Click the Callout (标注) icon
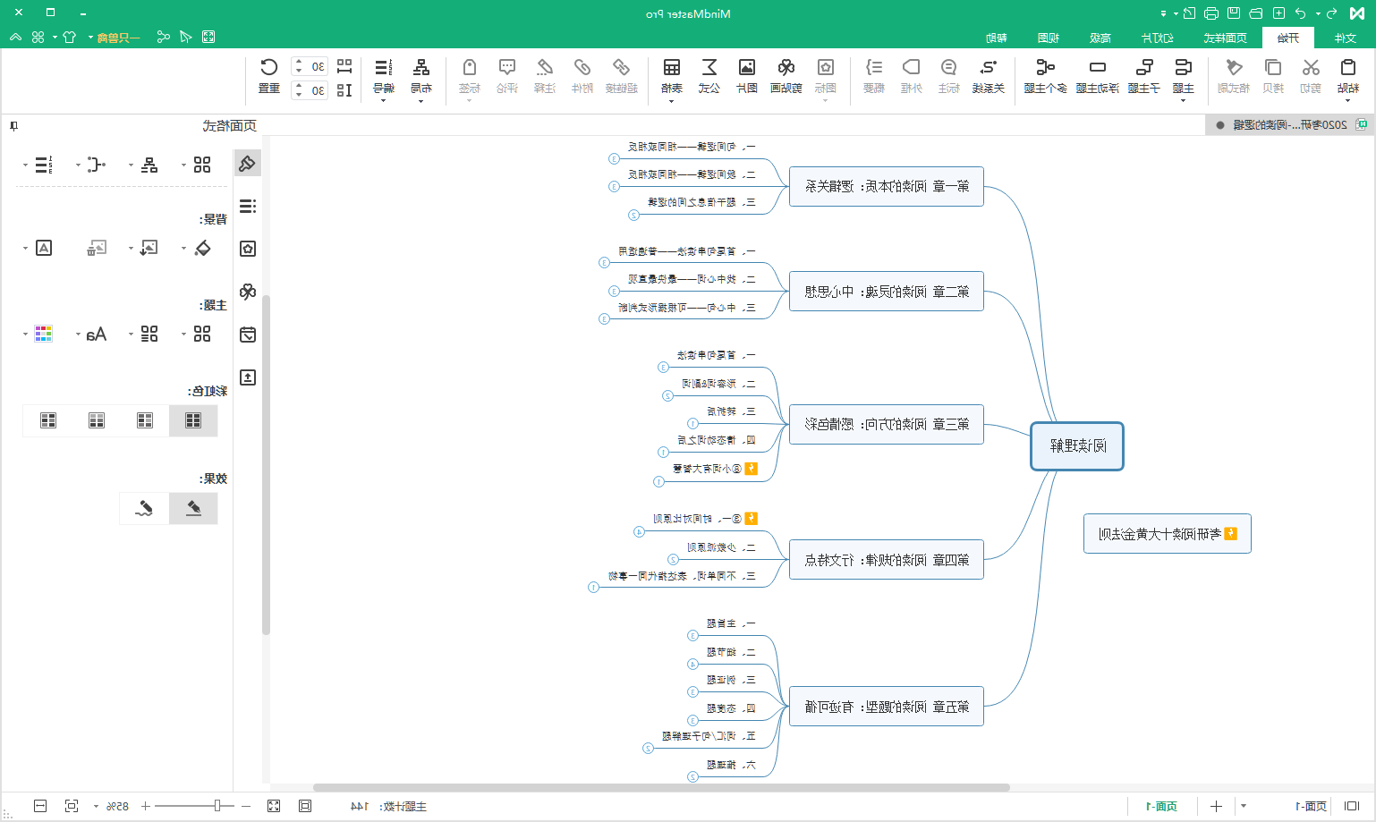Screen dimensions: 1376x822 pyautogui.click(x=949, y=68)
